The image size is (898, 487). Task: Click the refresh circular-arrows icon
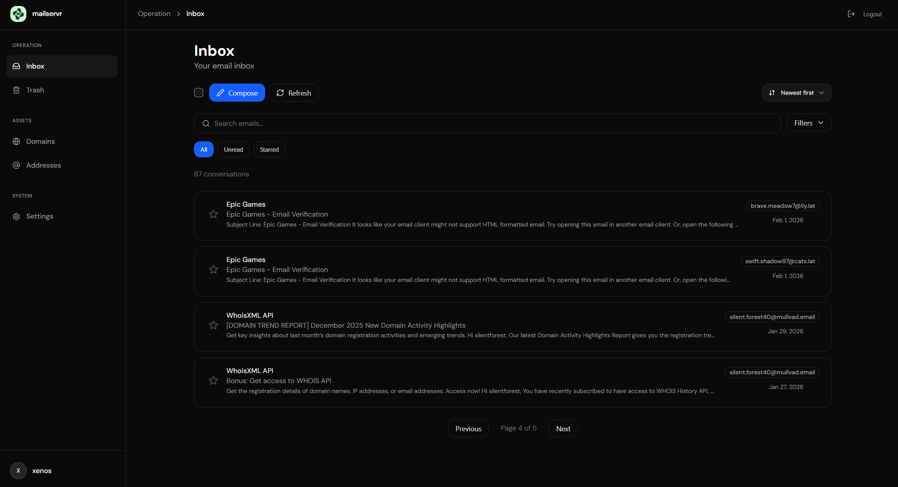pyautogui.click(x=280, y=93)
